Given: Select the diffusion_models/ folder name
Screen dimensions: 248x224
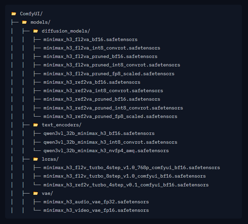Looking at the screenshot, I should [x=66, y=31].
